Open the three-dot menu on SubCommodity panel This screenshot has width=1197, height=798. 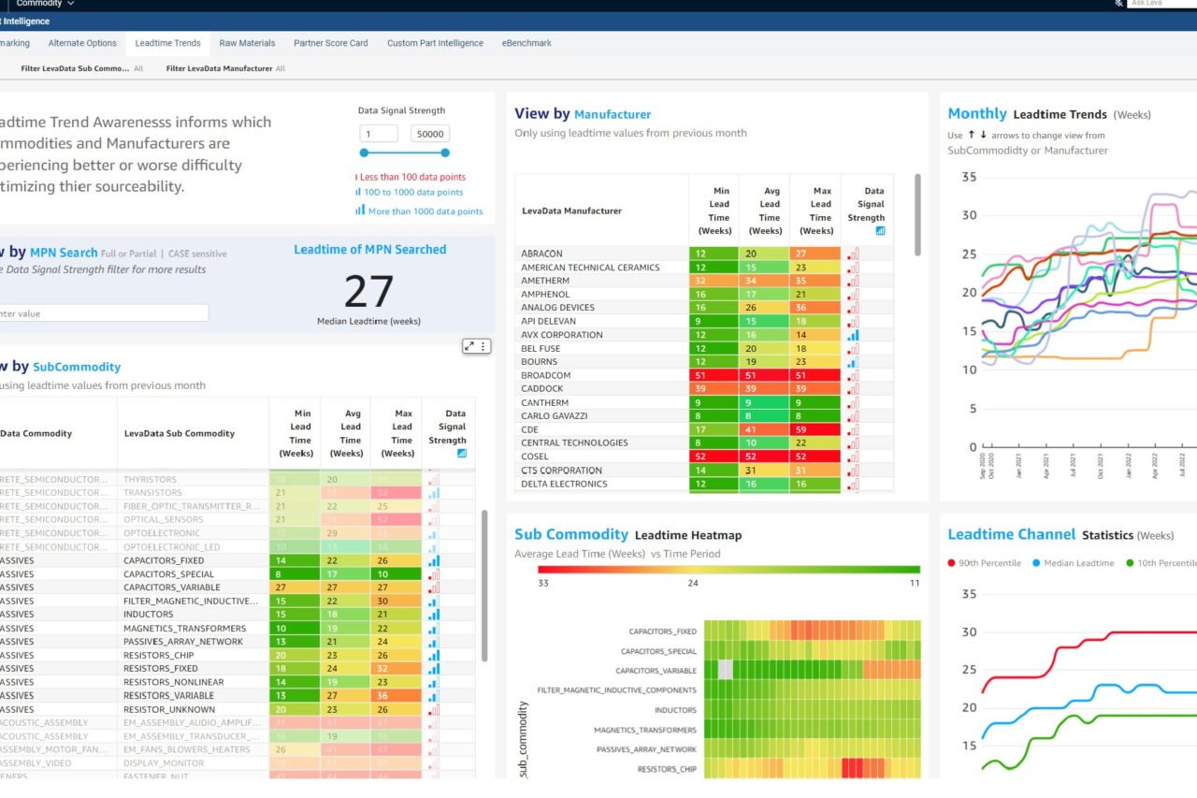(x=483, y=346)
